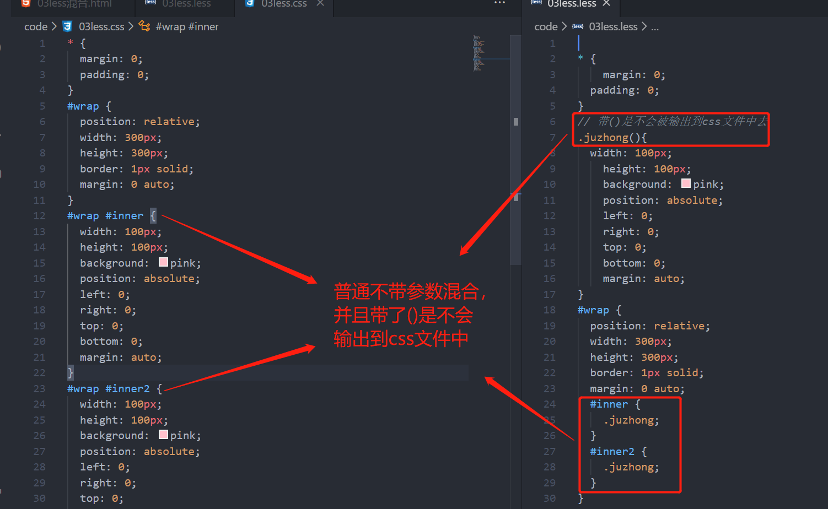The image size is (828, 509).
Task: Click the 03less.css breadcrumb item
Action: click(101, 26)
